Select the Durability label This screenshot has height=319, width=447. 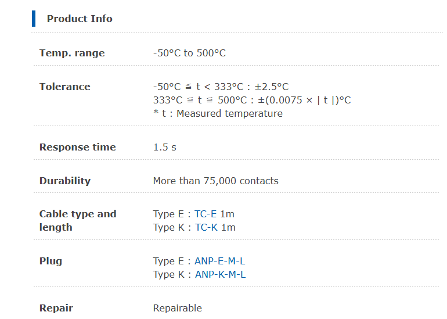coord(65,181)
